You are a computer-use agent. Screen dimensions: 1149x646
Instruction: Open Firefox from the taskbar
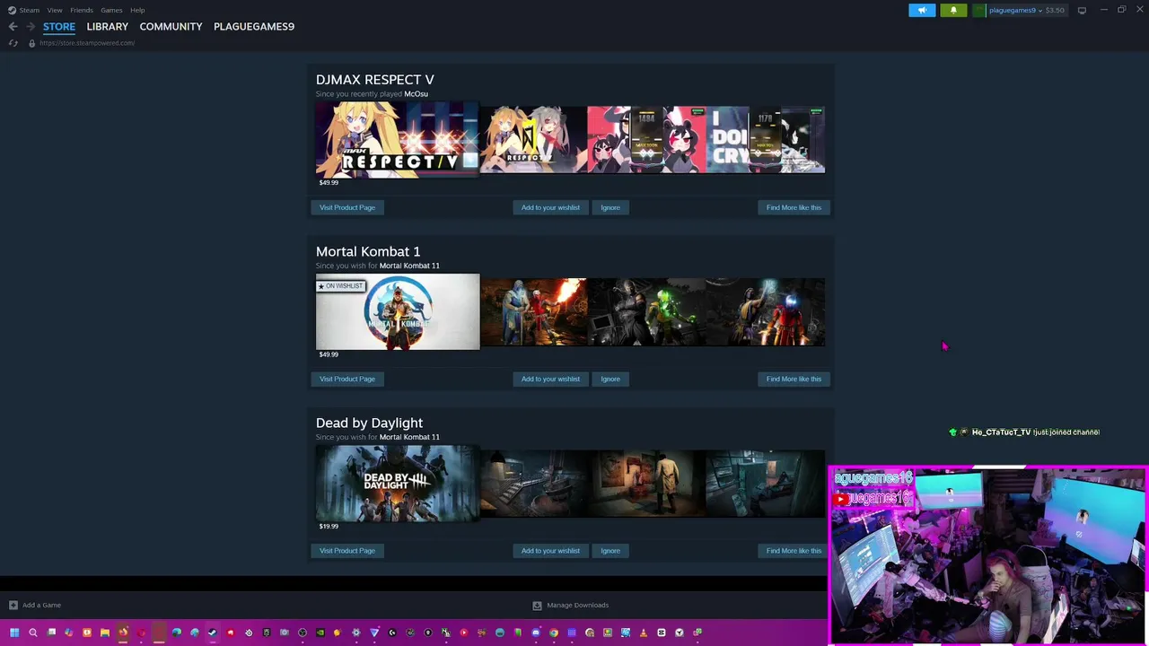tap(123, 633)
